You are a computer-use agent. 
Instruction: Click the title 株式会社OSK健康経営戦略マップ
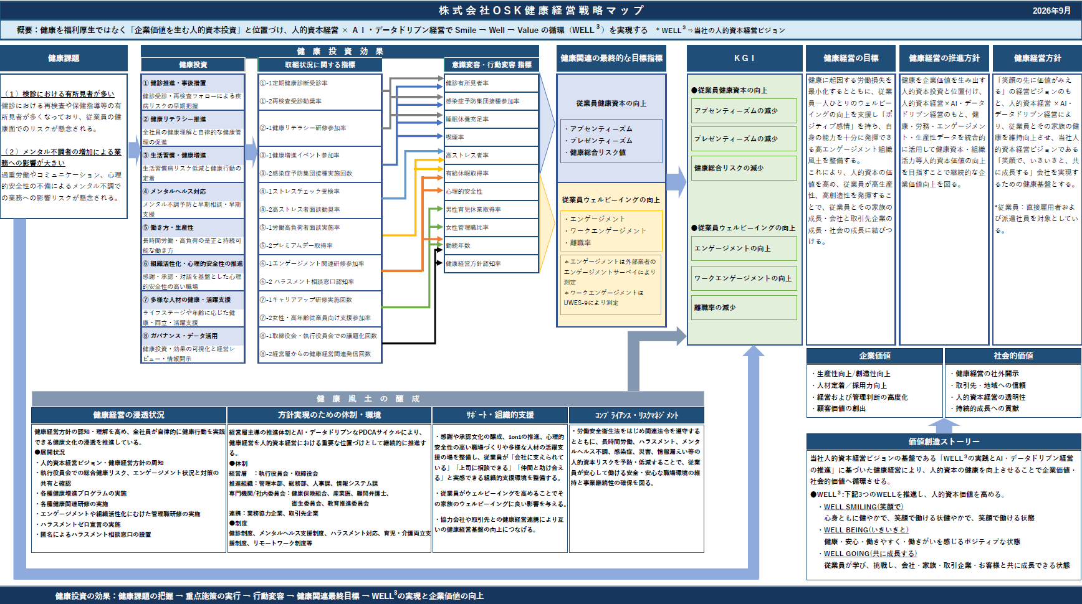pyautogui.click(x=541, y=11)
